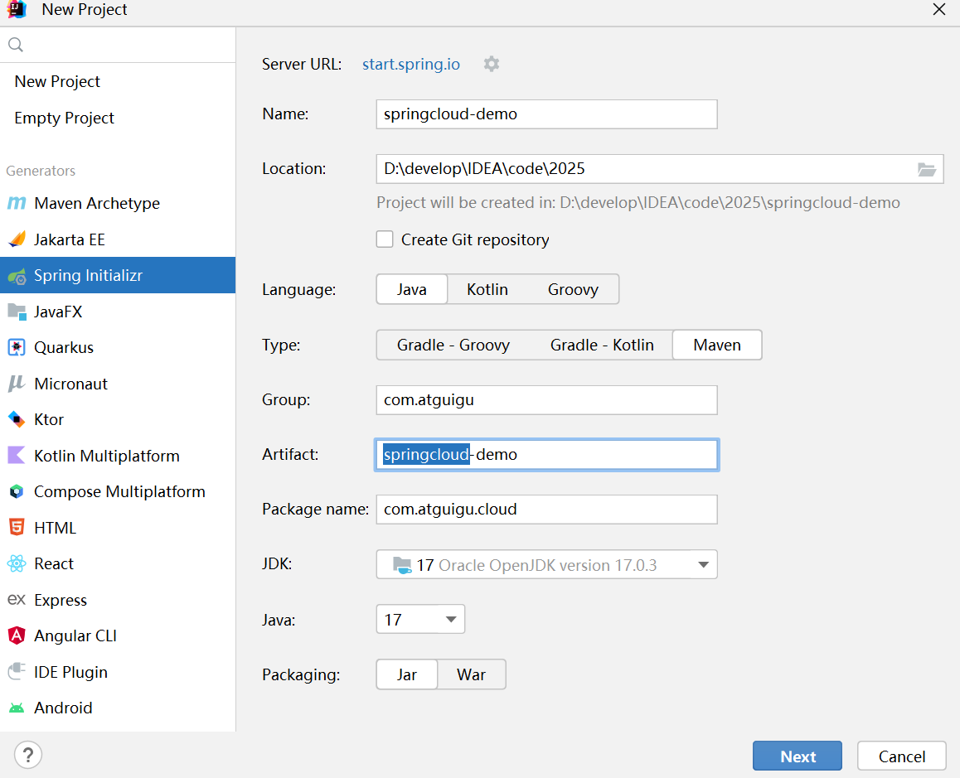This screenshot has height=778, width=960.
Task: Enable Create Git repository checkbox
Action: click(385, 239)
